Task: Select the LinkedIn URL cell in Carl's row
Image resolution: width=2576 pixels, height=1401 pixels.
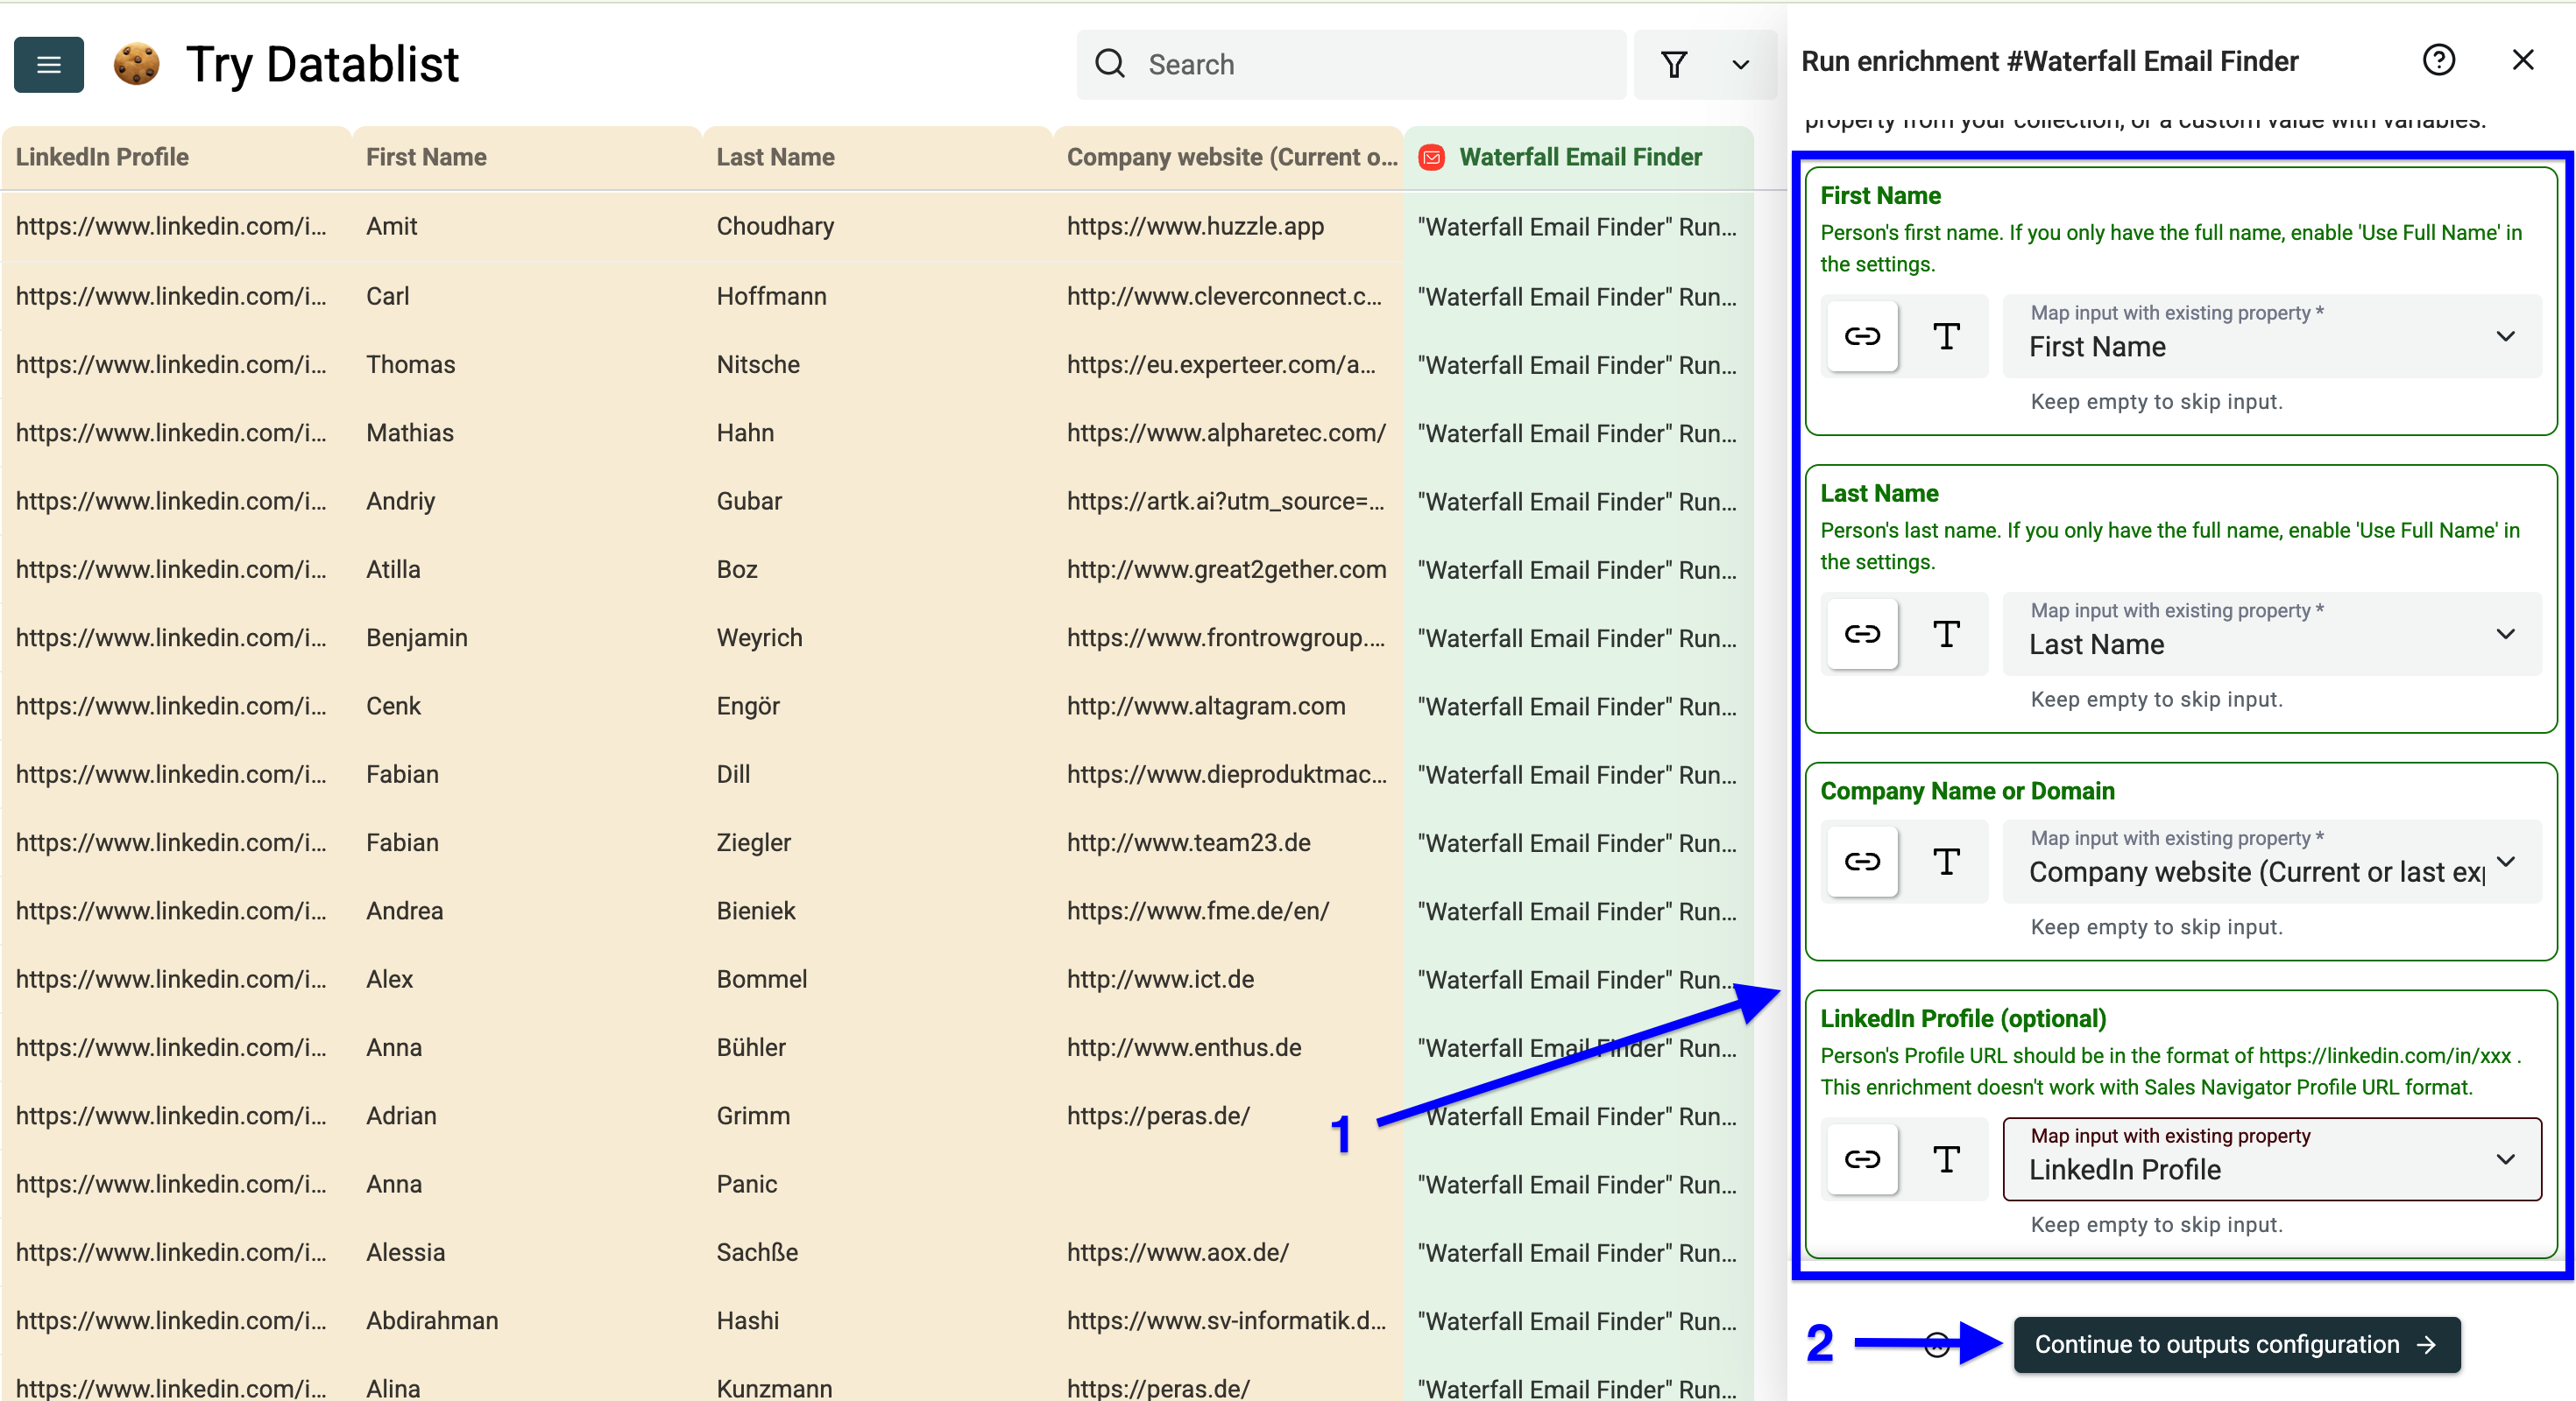Action: click(x=176, y=296)
